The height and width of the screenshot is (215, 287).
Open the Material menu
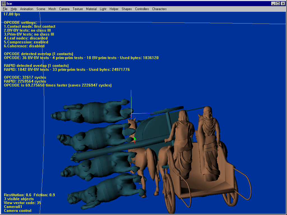pyautogui.click(x=91, y=9)
